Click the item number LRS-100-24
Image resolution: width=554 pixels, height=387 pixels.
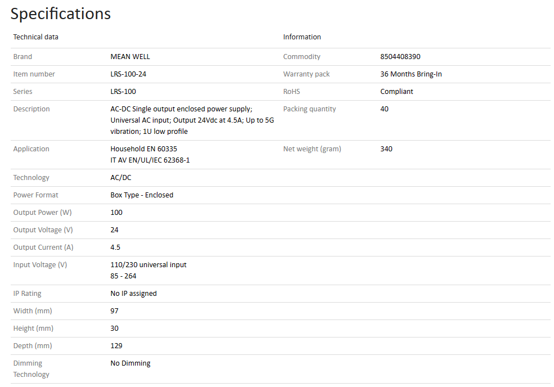tap(128, 74)
